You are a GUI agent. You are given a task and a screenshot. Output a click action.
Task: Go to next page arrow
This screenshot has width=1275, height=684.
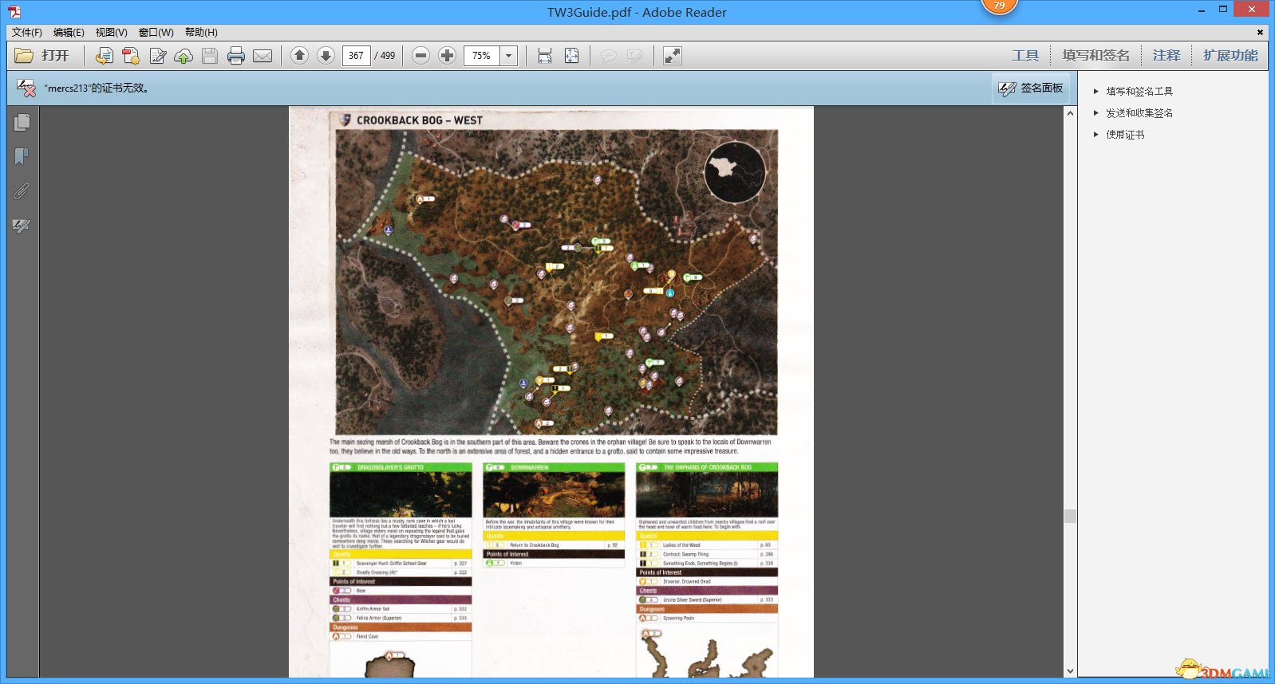click(326, 56)
